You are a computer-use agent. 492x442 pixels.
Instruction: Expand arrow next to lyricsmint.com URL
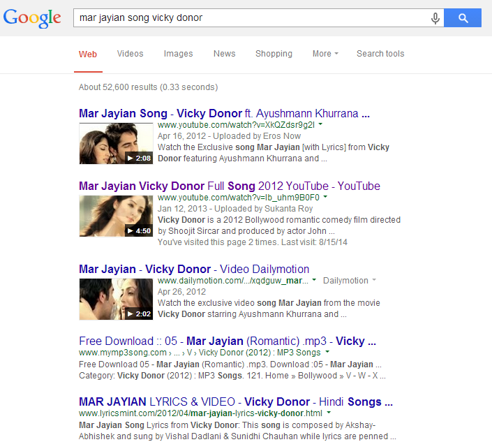click(329, 413)
